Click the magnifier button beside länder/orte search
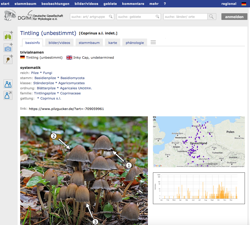 point(212,17)
